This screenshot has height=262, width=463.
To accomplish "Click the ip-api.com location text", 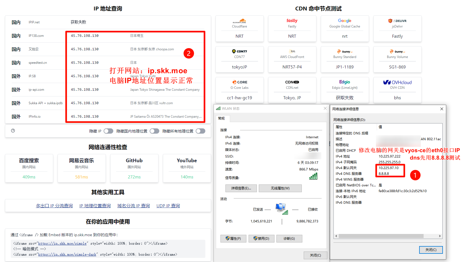I will (x=165, y=90).
